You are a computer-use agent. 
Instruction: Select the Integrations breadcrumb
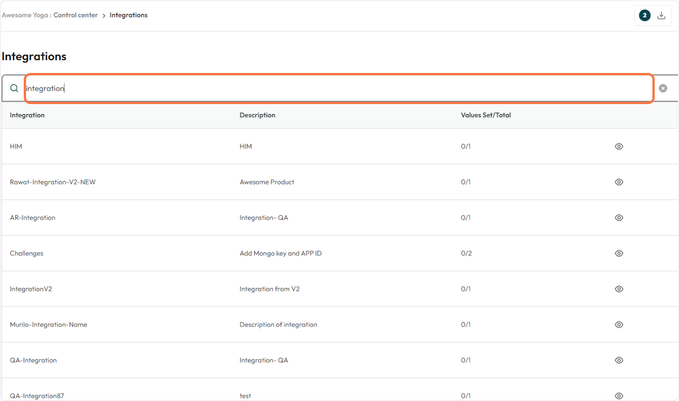[128, 15]
